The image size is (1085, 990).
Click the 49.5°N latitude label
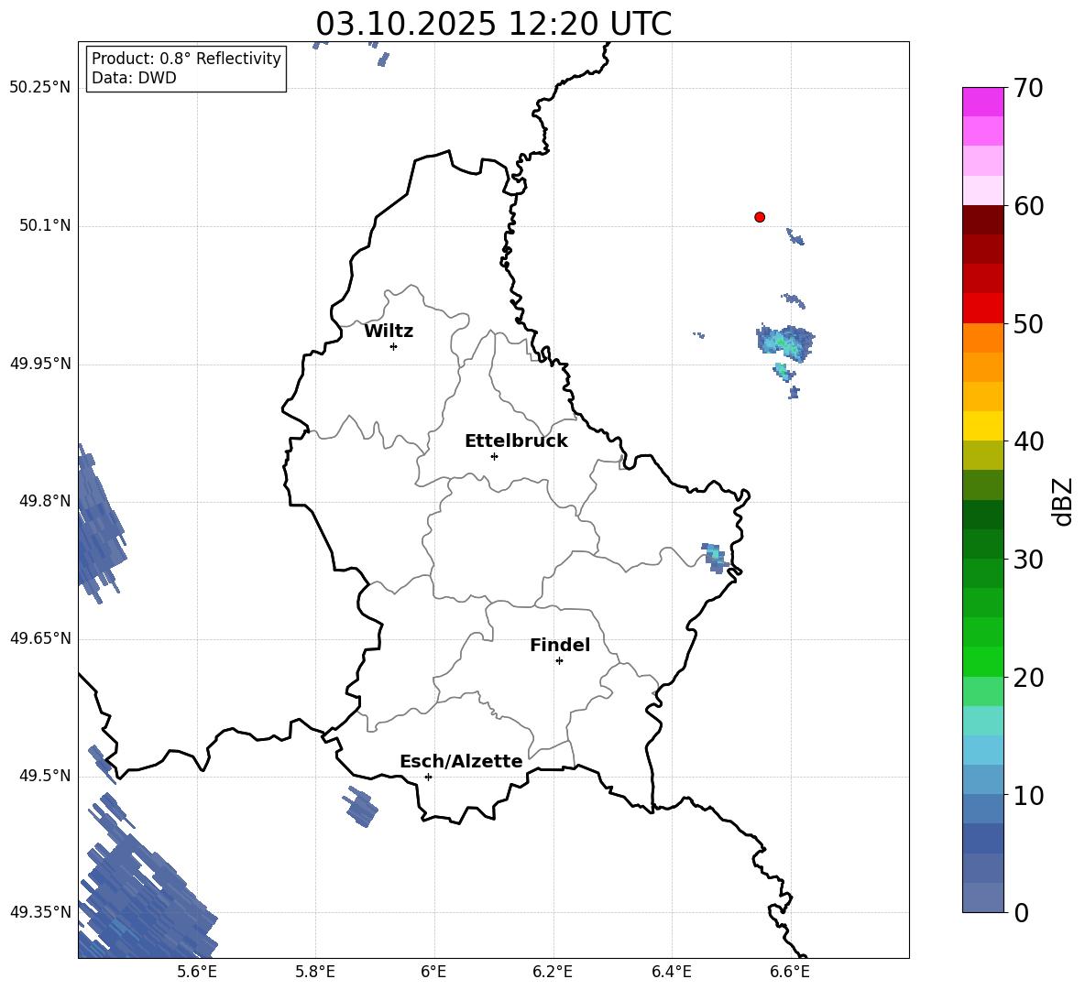[45, 776]
